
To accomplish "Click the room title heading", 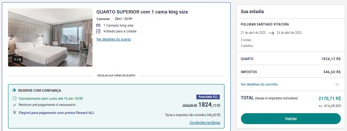I will pos(142,12).
